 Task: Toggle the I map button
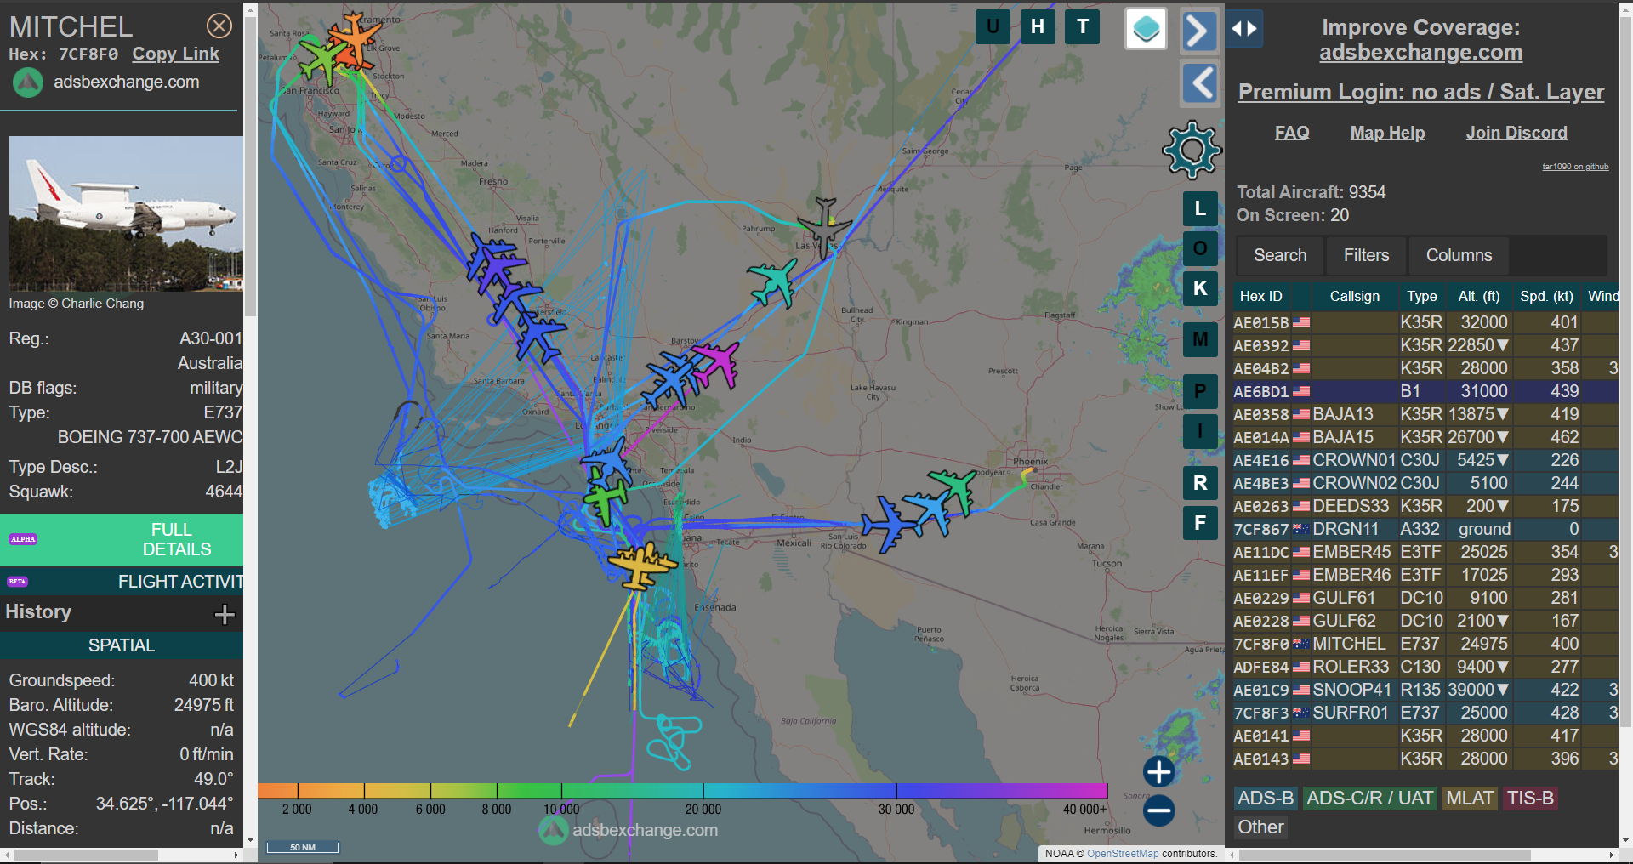(1200, 431)
